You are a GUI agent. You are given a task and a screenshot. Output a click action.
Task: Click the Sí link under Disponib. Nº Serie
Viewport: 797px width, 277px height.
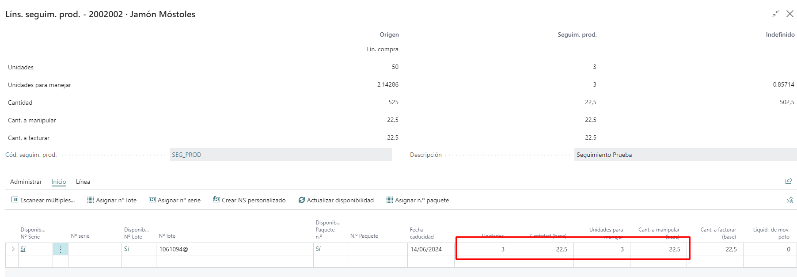click(23, 249)
